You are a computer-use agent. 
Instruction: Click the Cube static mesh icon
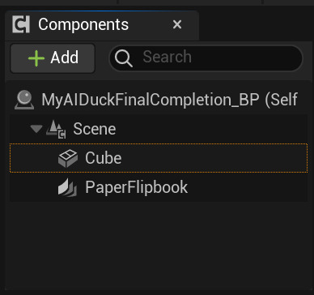(68, 158)
